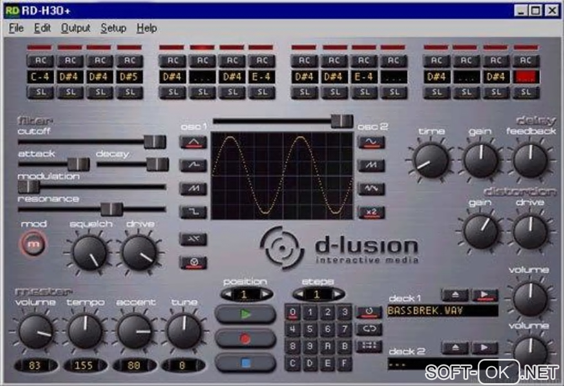The height and width of the screenshot is (386, 564).
Task: Click the filter attack slider handle
Action: coord(79,164)
